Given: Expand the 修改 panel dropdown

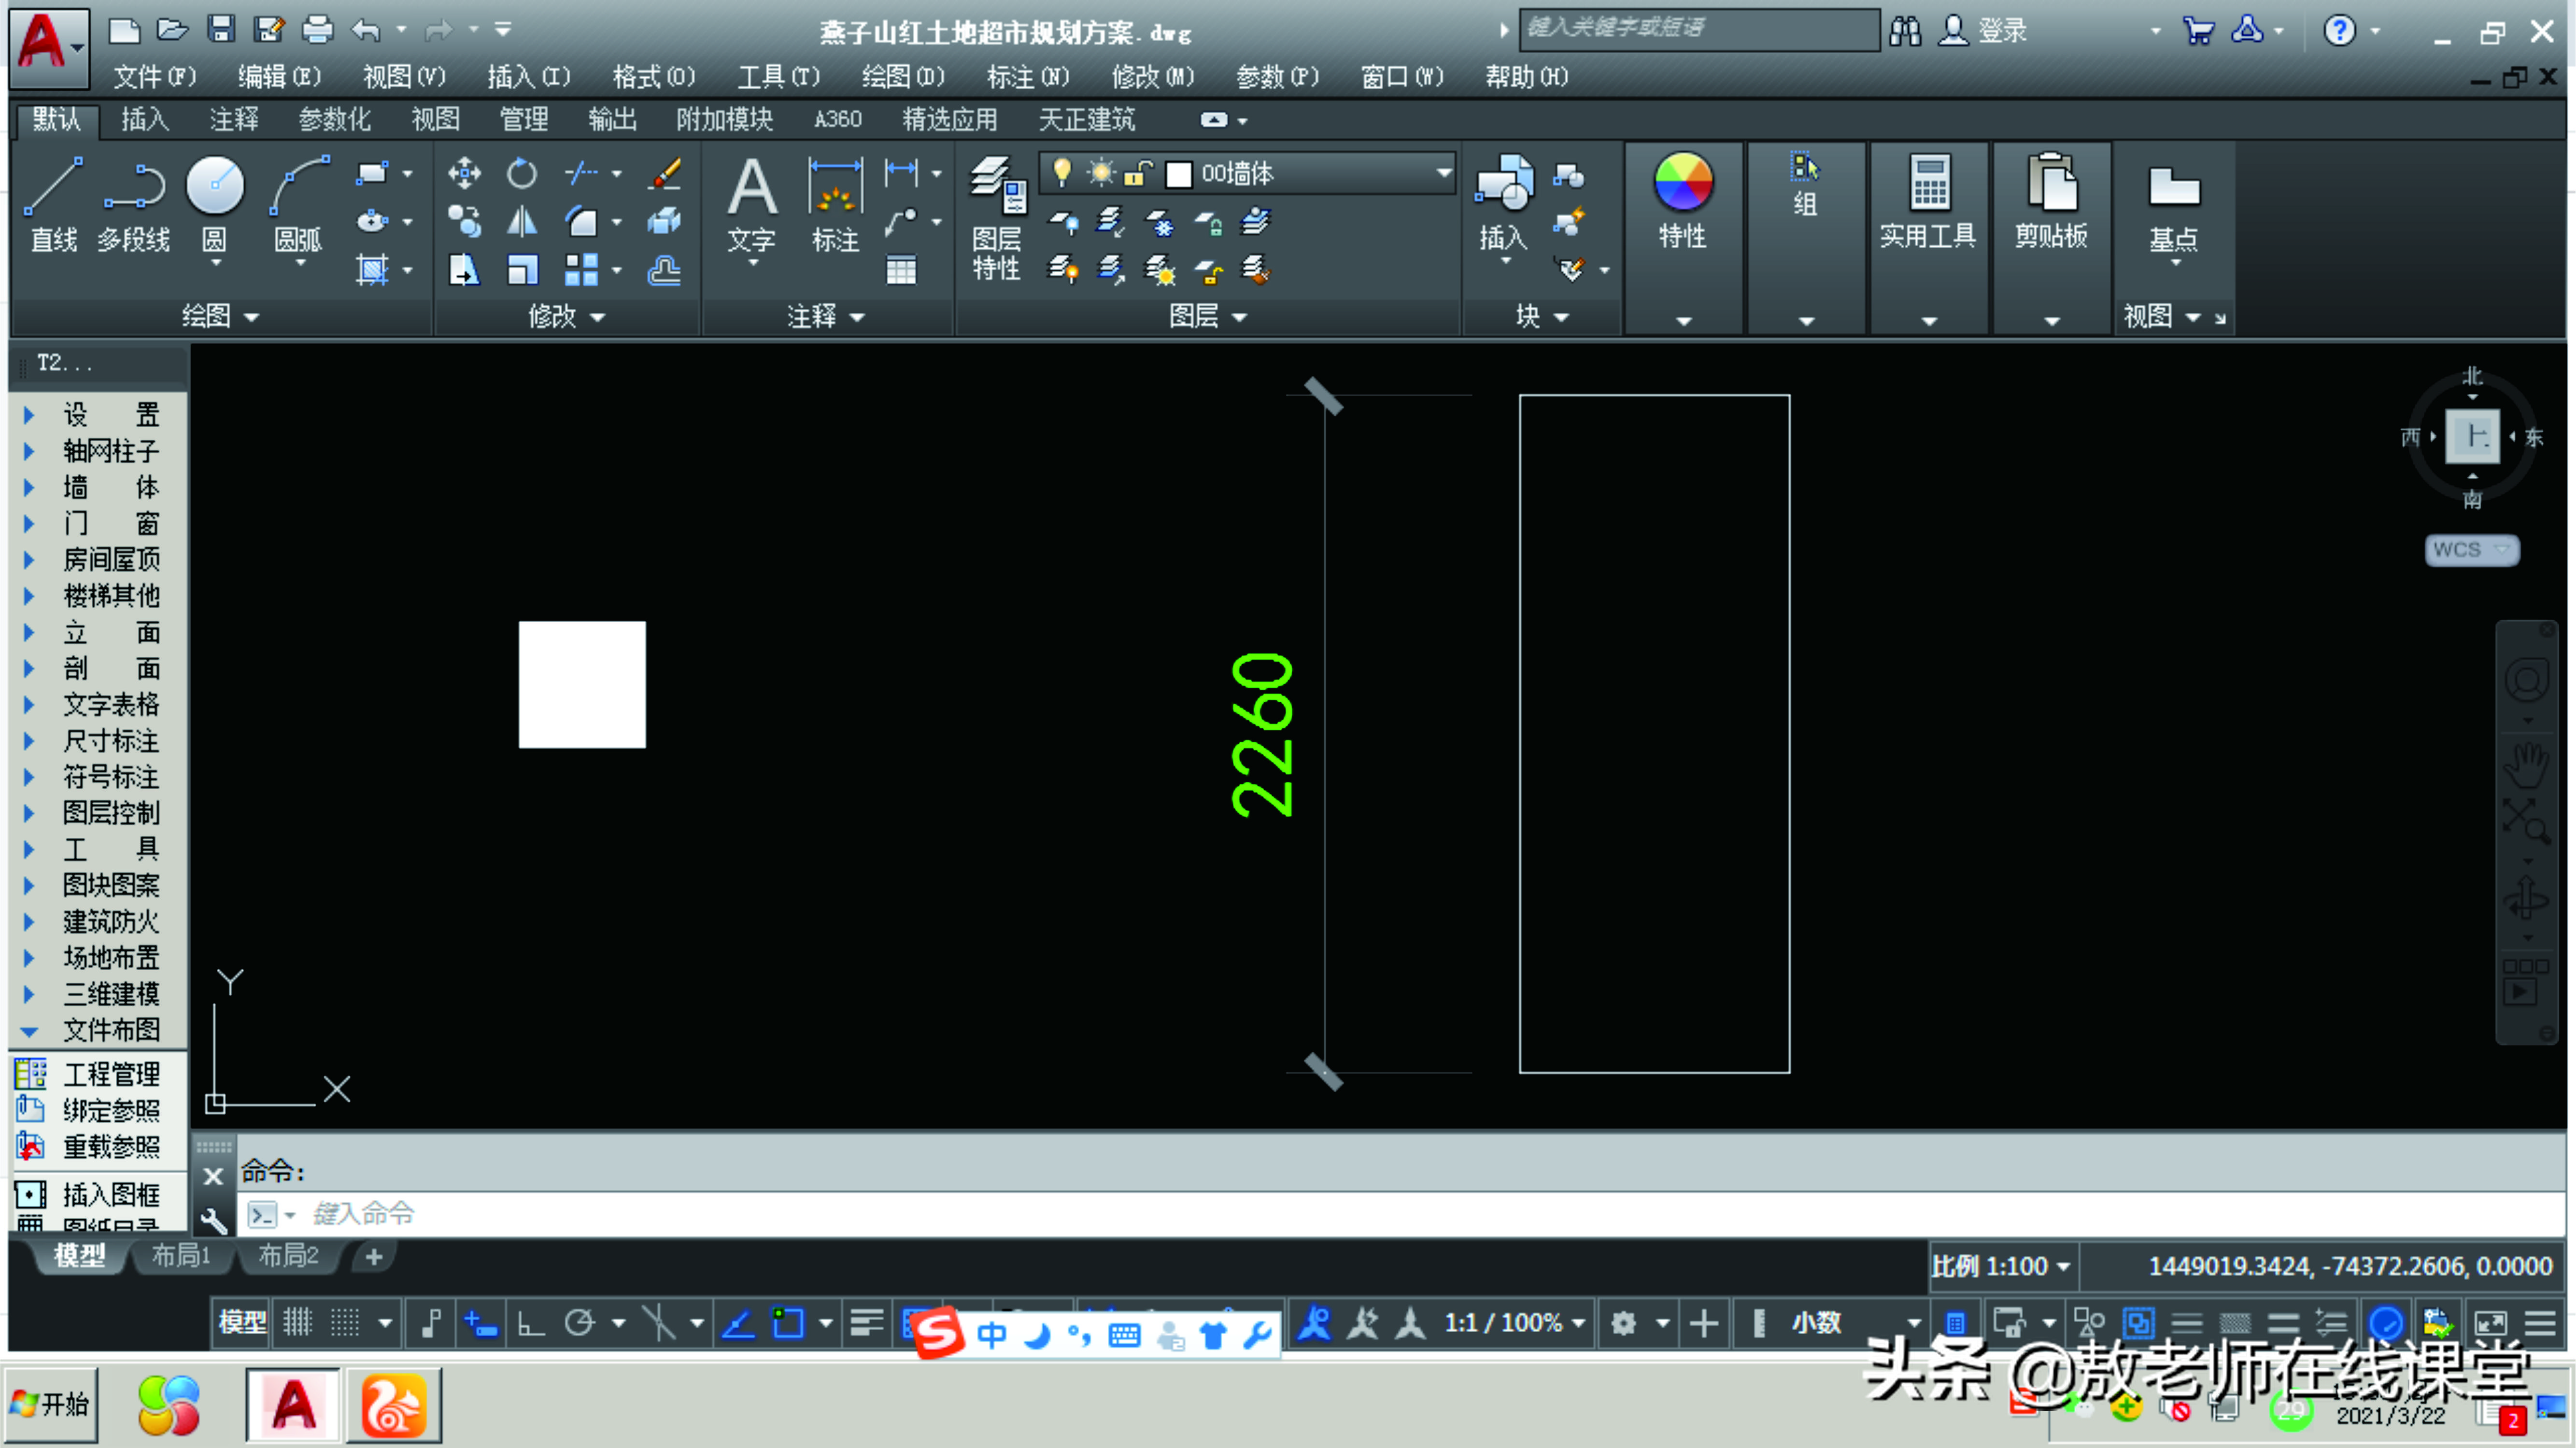Looking at the screenshot, I should 566,317.
